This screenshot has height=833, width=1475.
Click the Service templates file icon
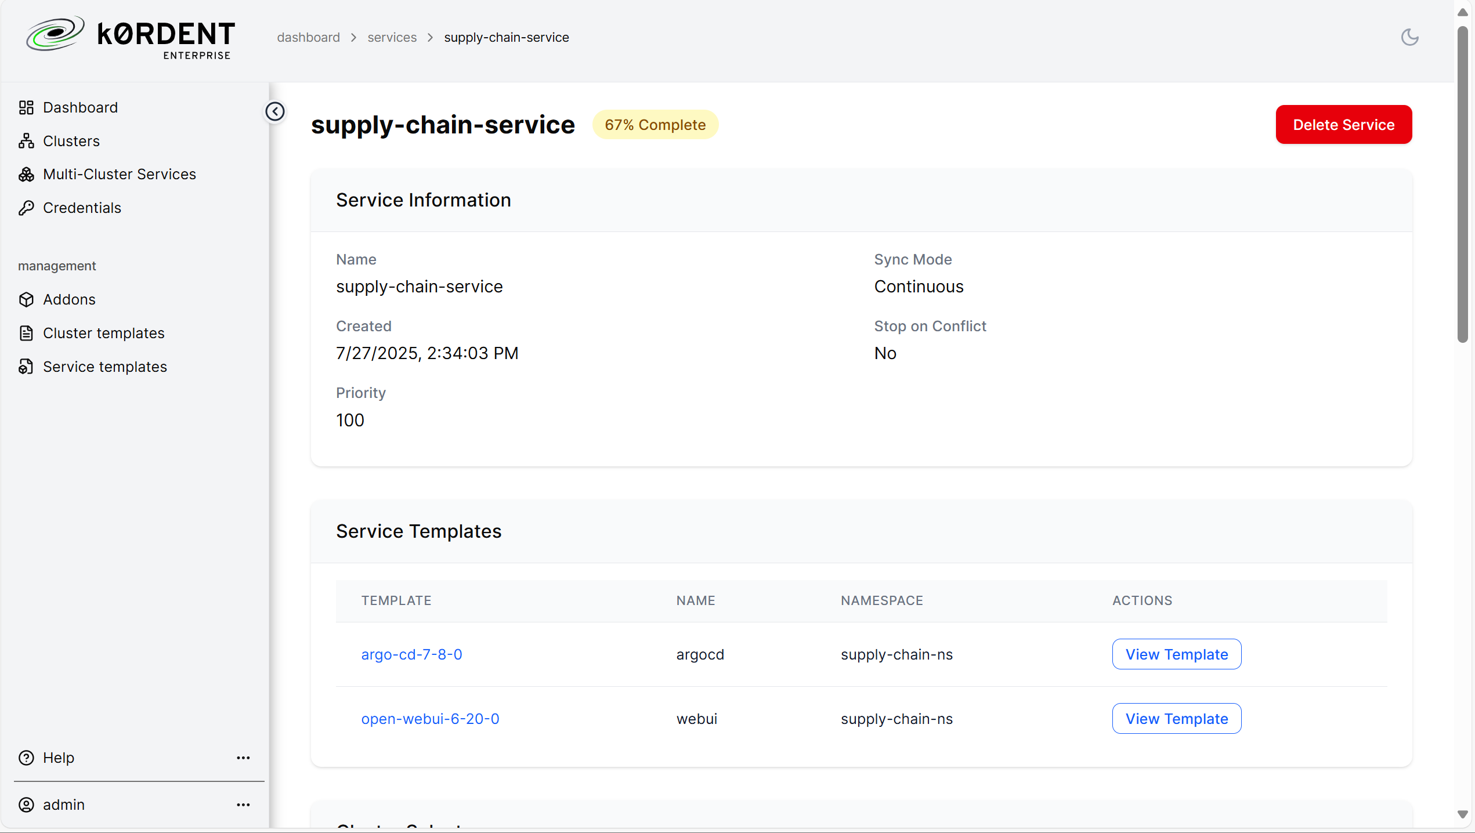[26, 367]
